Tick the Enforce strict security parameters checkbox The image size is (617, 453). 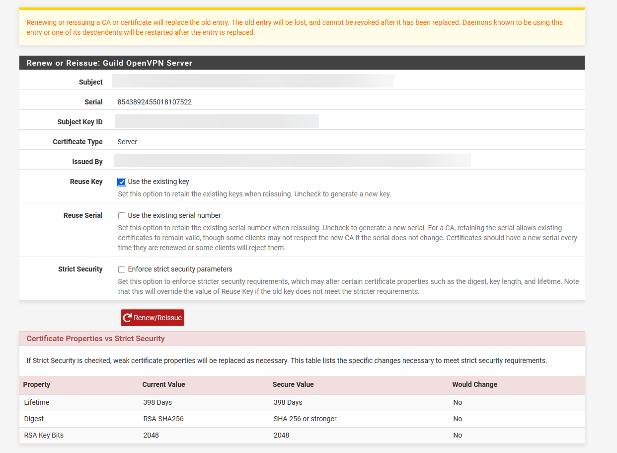point(122,270)
